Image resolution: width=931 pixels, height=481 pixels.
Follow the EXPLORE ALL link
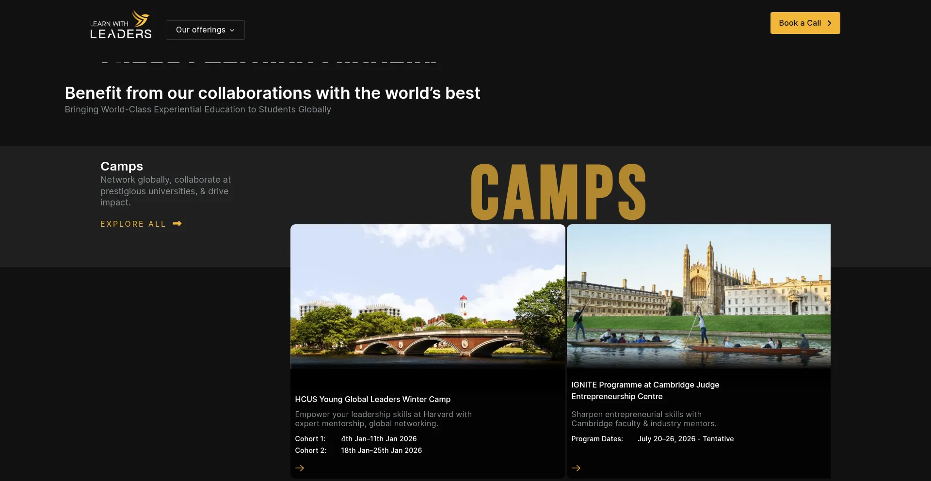click(133, 224)
